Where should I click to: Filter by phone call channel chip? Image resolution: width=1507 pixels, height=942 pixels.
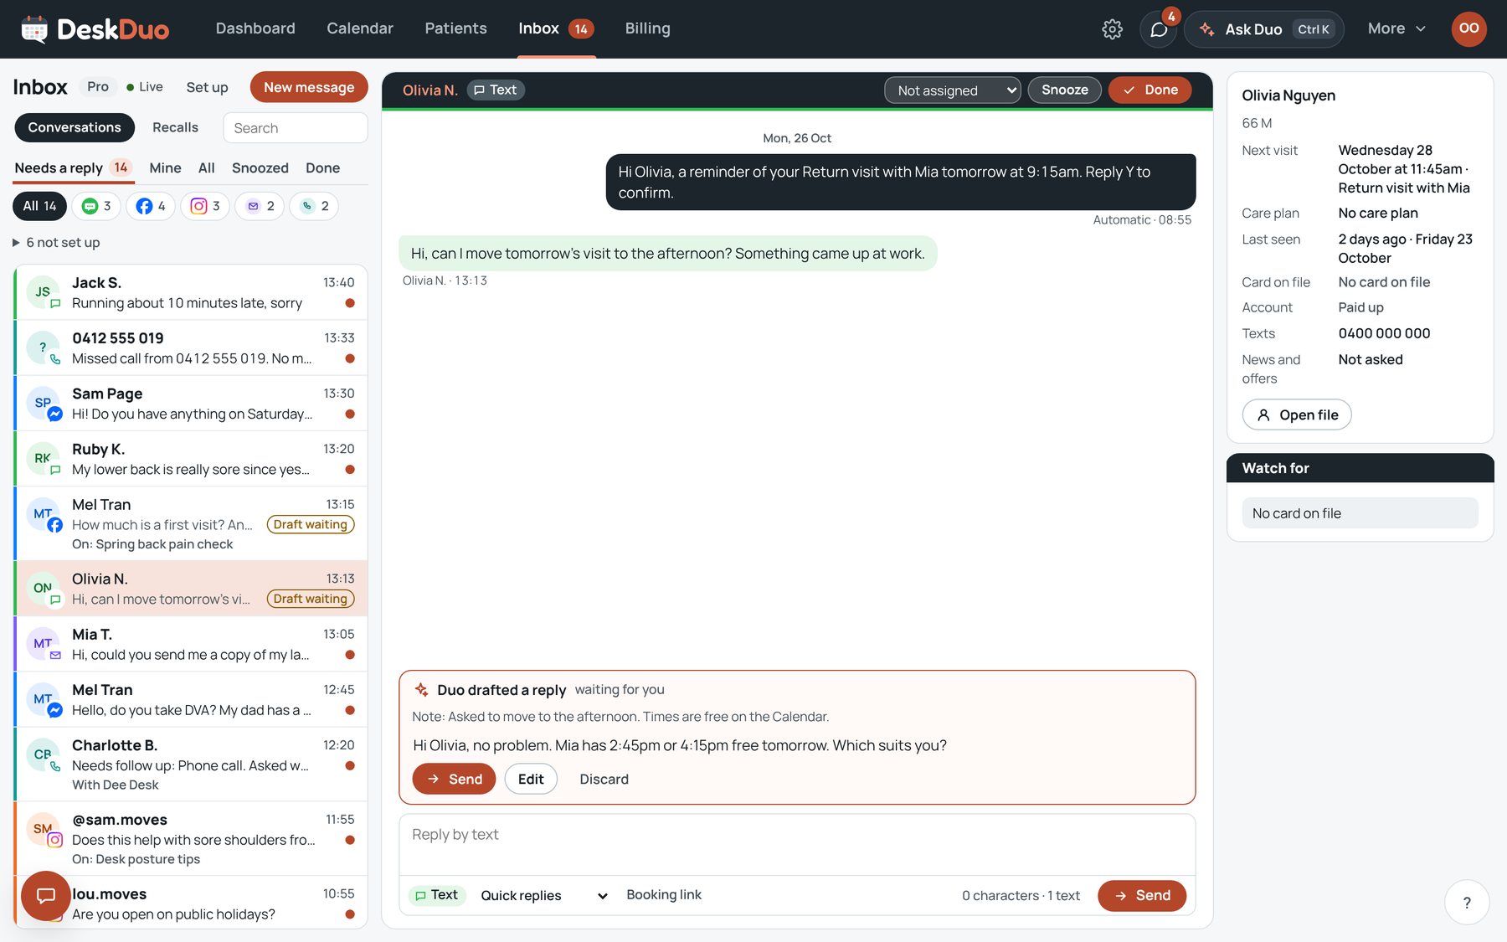314,206
